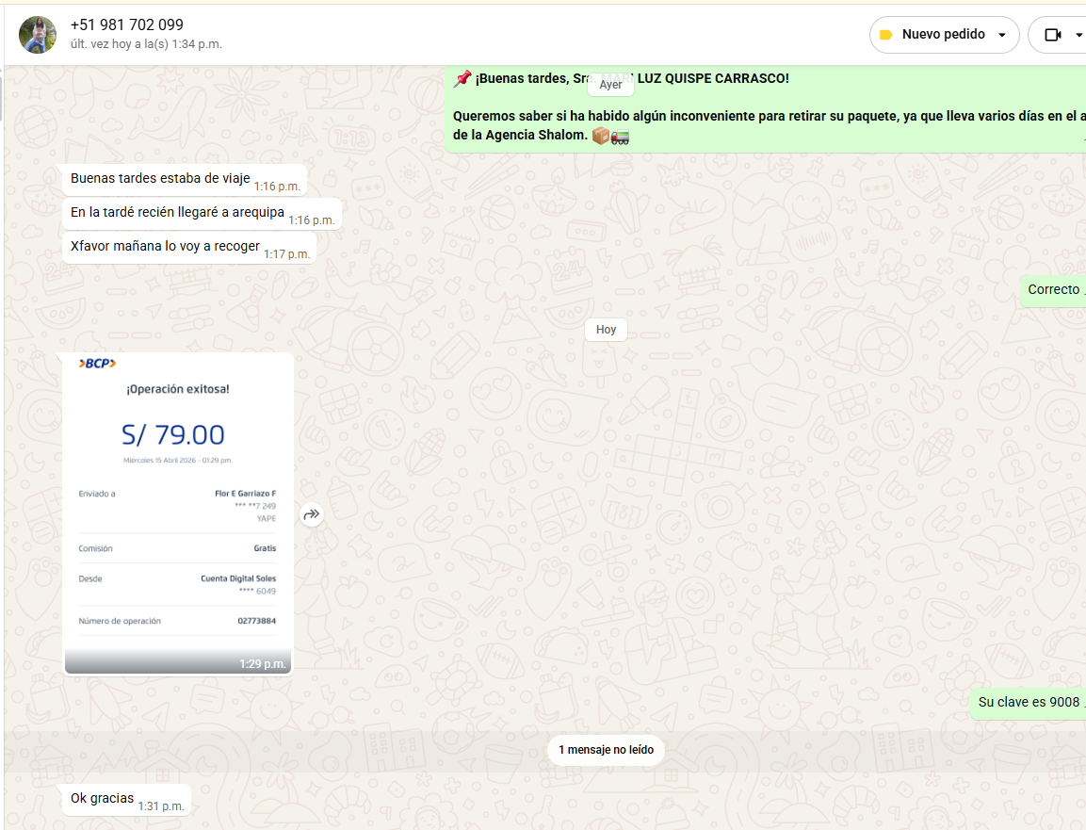The width and height of the screenshot is (1086, 830).
Task: Expand the arrow next to the video icon
Action: (1078, 35)
